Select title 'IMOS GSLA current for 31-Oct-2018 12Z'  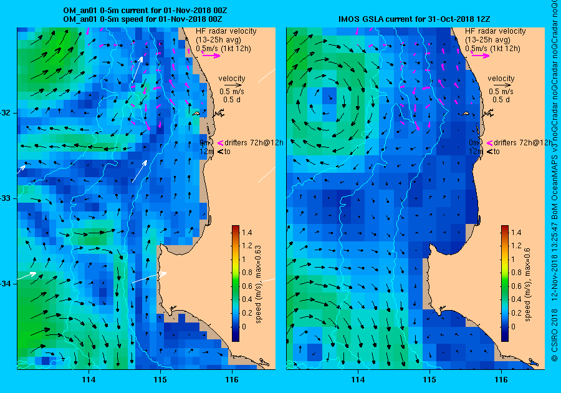point(415,19)
